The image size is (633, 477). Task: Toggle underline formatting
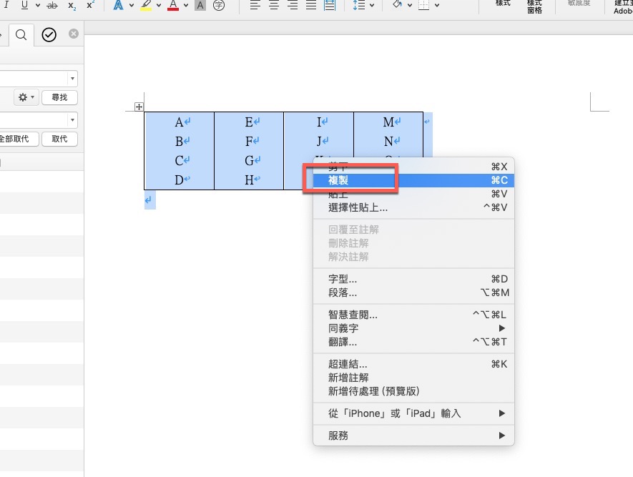24,5
